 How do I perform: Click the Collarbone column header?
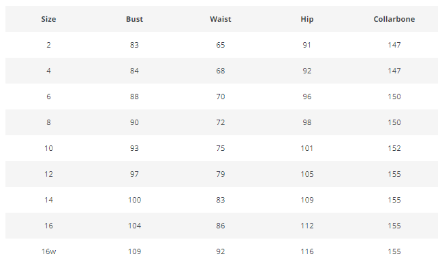pos(394,19)
